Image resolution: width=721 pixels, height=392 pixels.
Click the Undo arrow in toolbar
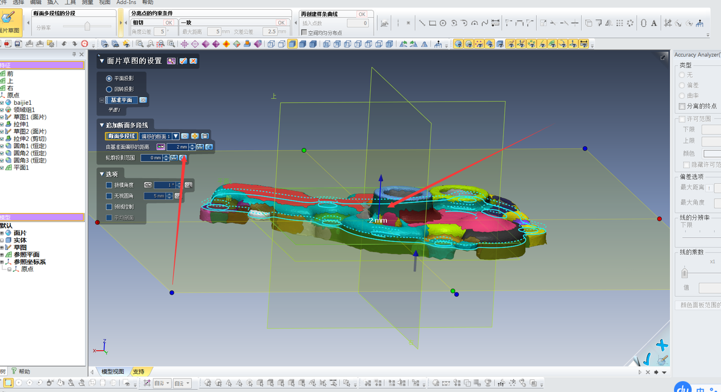tap(64, 44)
